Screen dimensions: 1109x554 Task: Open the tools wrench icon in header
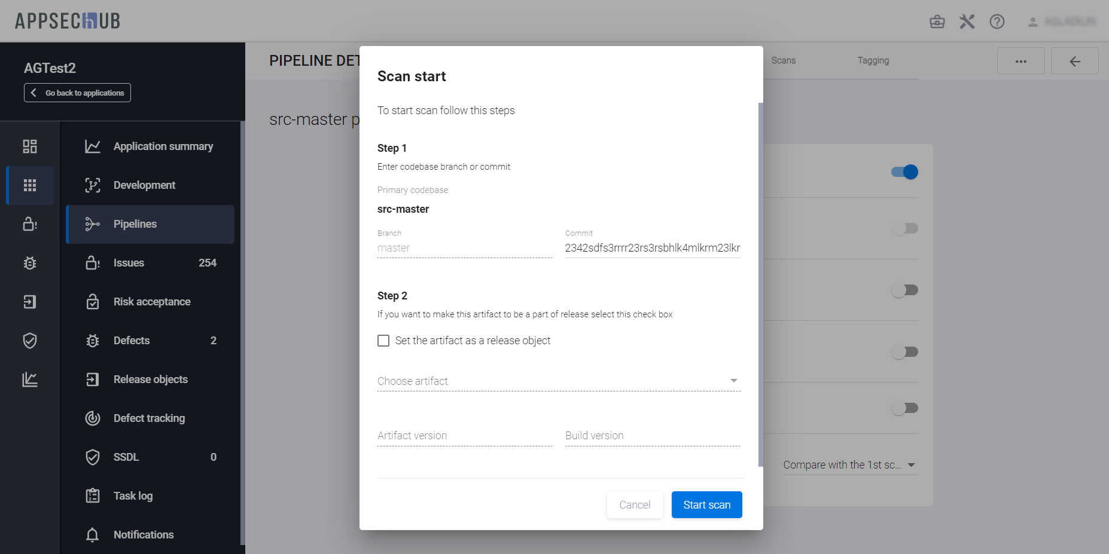[x=967, y=22]
